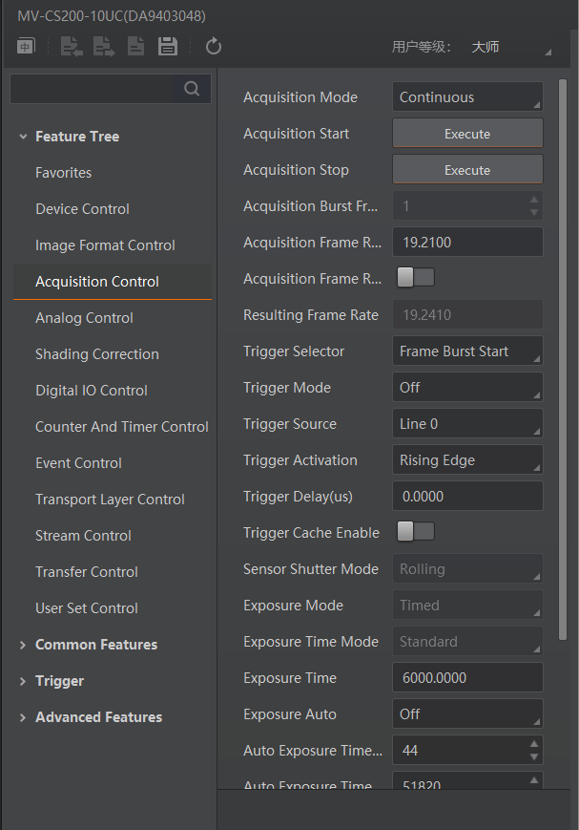Viewport: 579px width, 830px height.
Task: Click the Exposure Mode label
Action: click(x=294, y=605)
